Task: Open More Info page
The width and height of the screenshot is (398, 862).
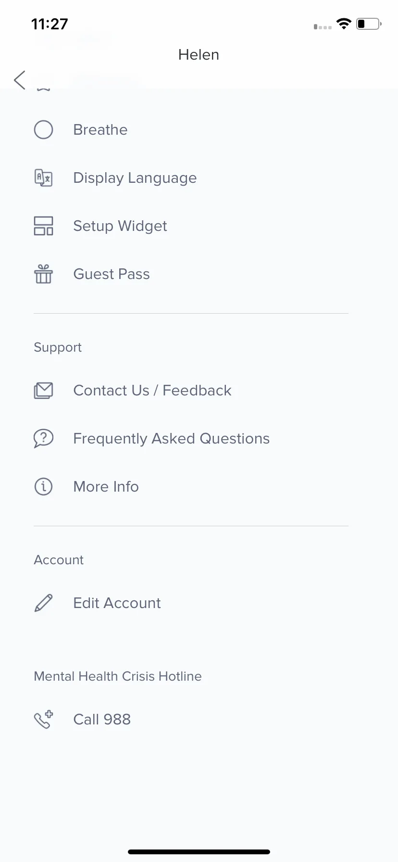Action: pyautogui.click(x=191, y=486)
